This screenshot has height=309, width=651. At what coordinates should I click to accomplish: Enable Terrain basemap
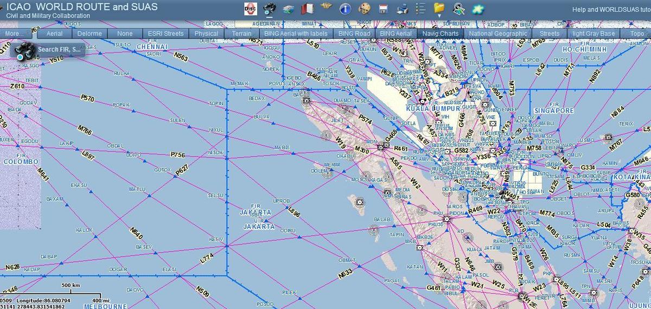coord(241,34)
